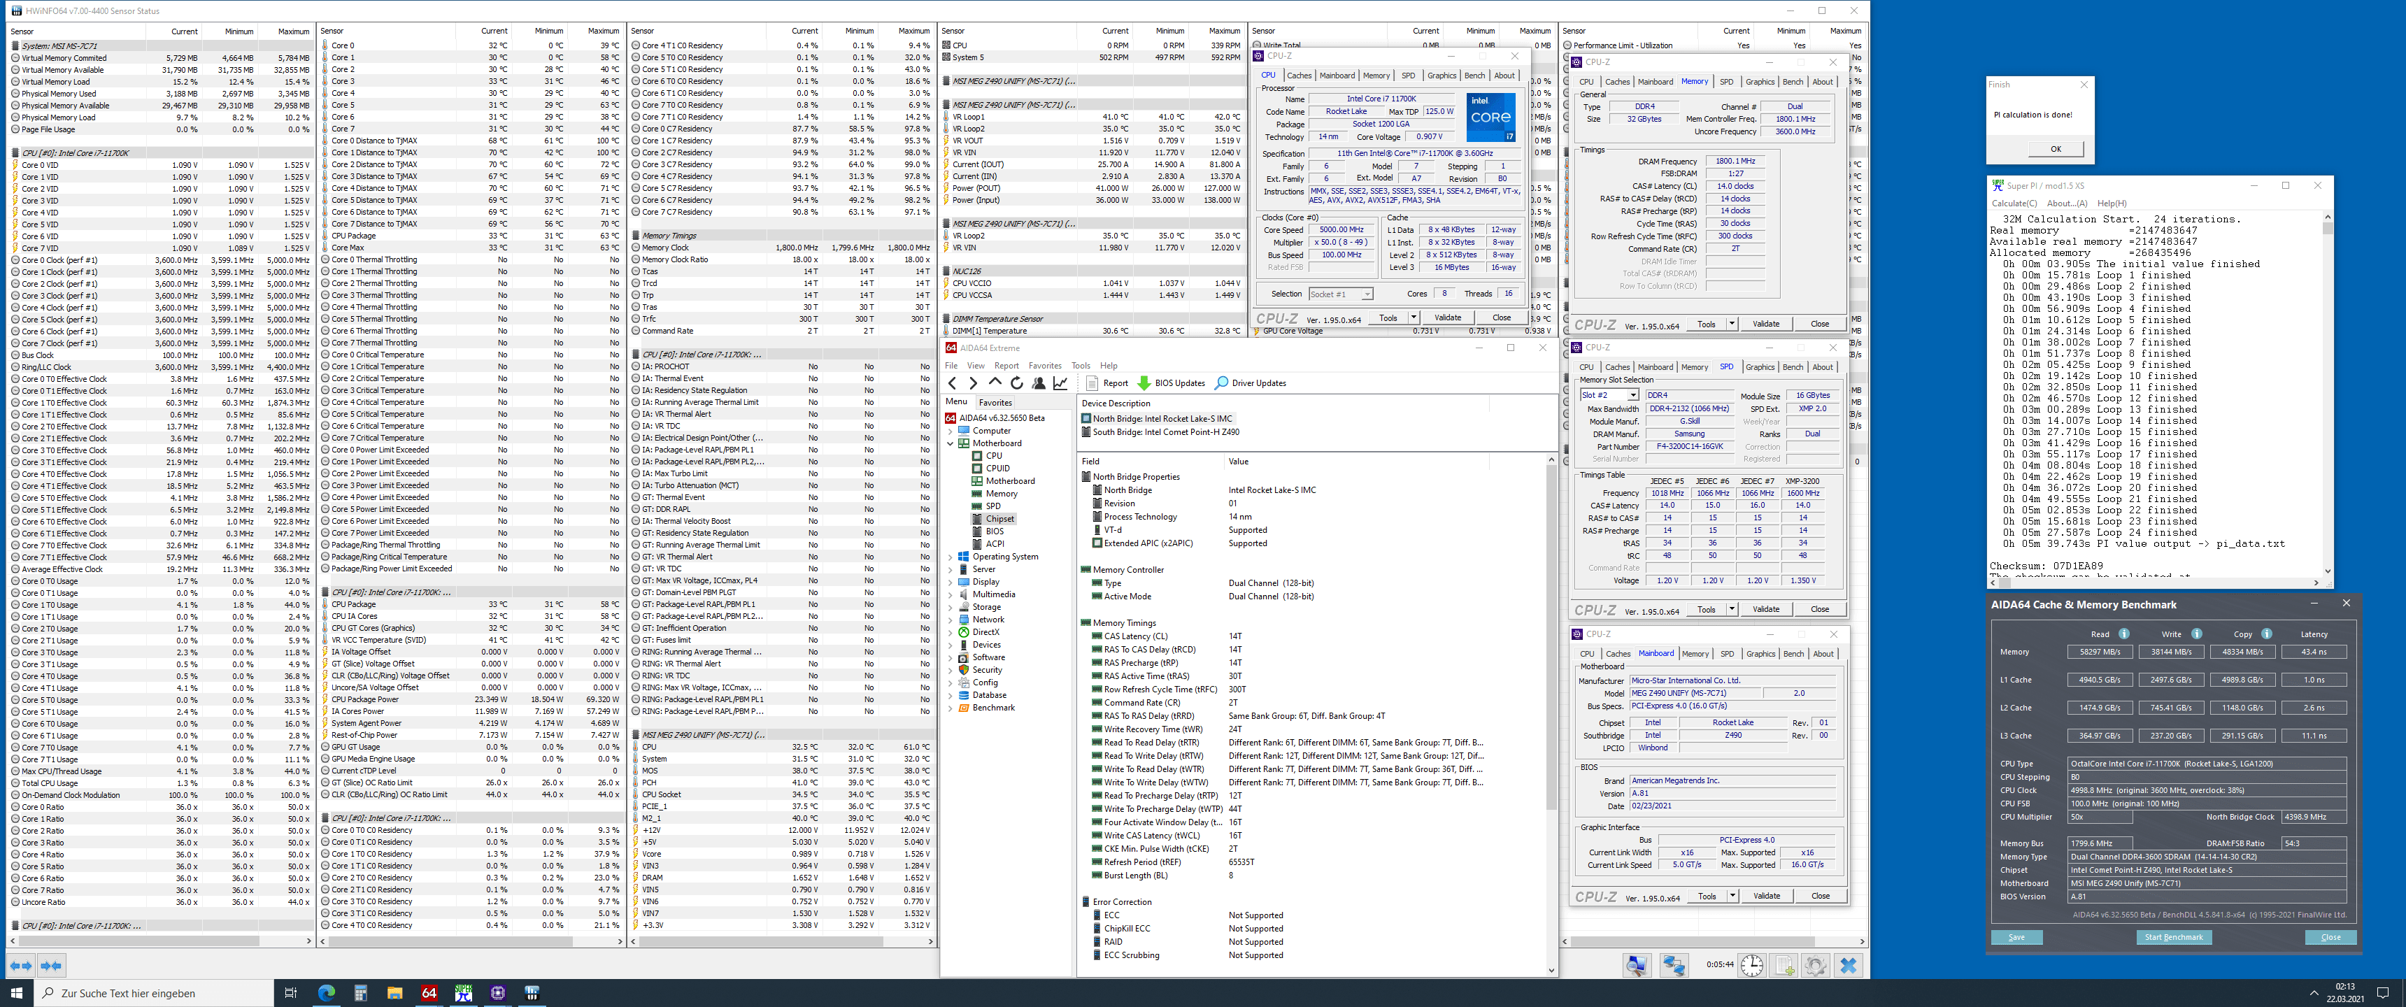Click Save in AIDA64 Cache benchmark window
Viewport: 2406px width, 1007px height.
(x=2016, y=937)
